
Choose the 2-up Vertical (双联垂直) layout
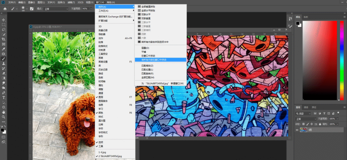pos(160,18)
